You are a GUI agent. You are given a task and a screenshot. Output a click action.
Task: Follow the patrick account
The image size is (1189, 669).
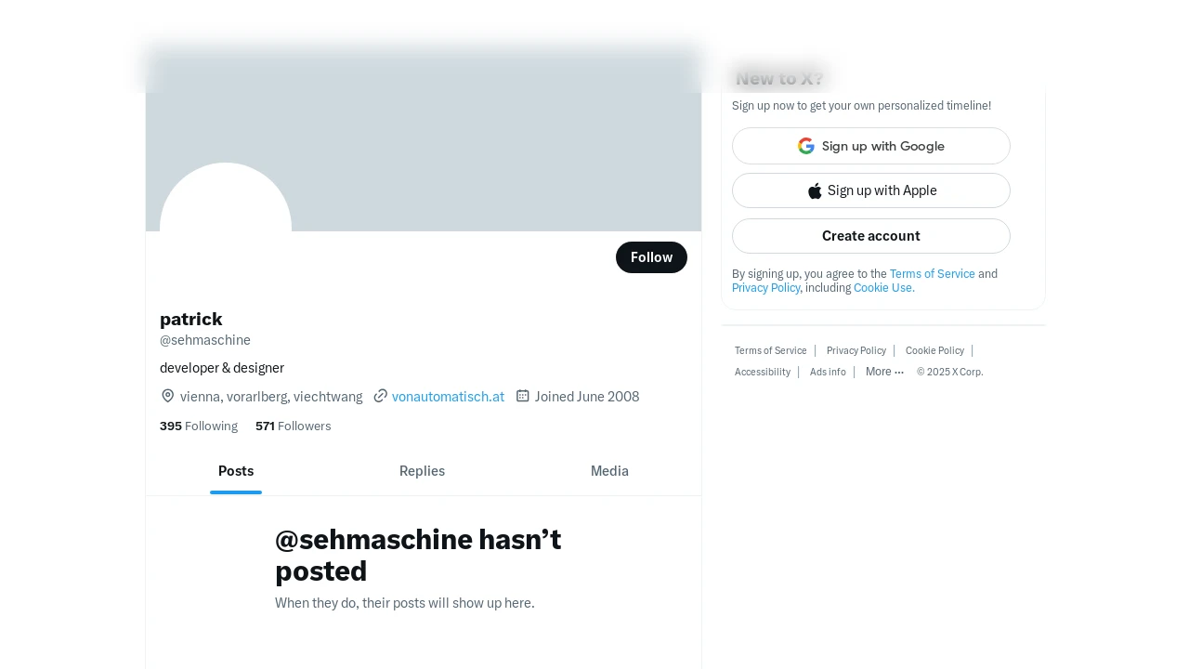651,257
